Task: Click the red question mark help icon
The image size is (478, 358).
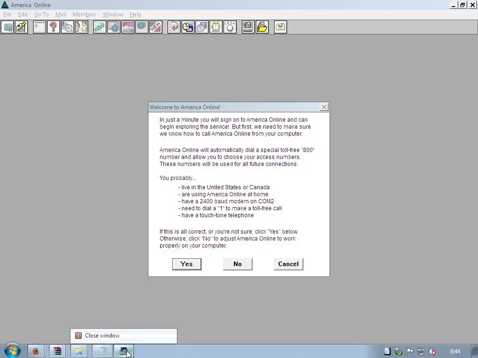Action: click(x=54, y=27)
